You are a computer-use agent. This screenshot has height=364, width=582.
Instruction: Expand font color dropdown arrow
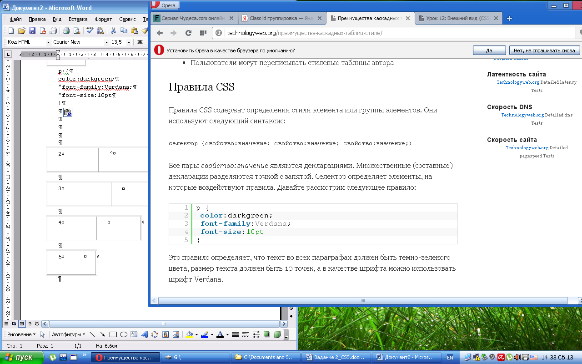(227, 334)
